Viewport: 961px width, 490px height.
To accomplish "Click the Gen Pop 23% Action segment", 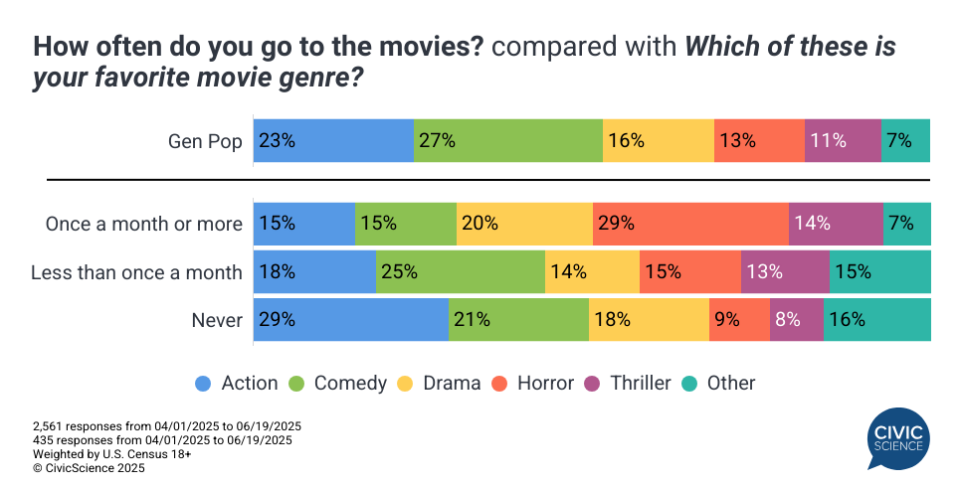I will coord(333,140).
